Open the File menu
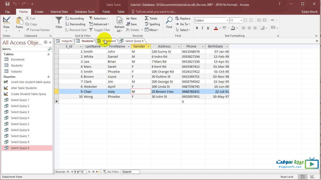Image resolution: width=321 pixels, height=180 pixels. point(8,12)
